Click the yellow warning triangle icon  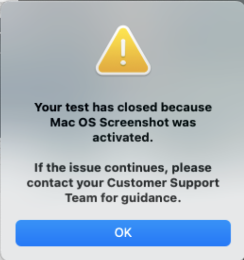coord(123,50)
